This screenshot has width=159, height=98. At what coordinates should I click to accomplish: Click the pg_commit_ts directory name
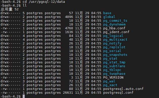coord(115,21)
